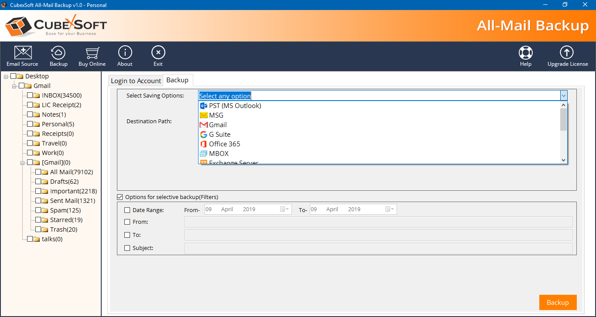
Task: Open the Help lifebuoy icon
Action: click(525, 53)
